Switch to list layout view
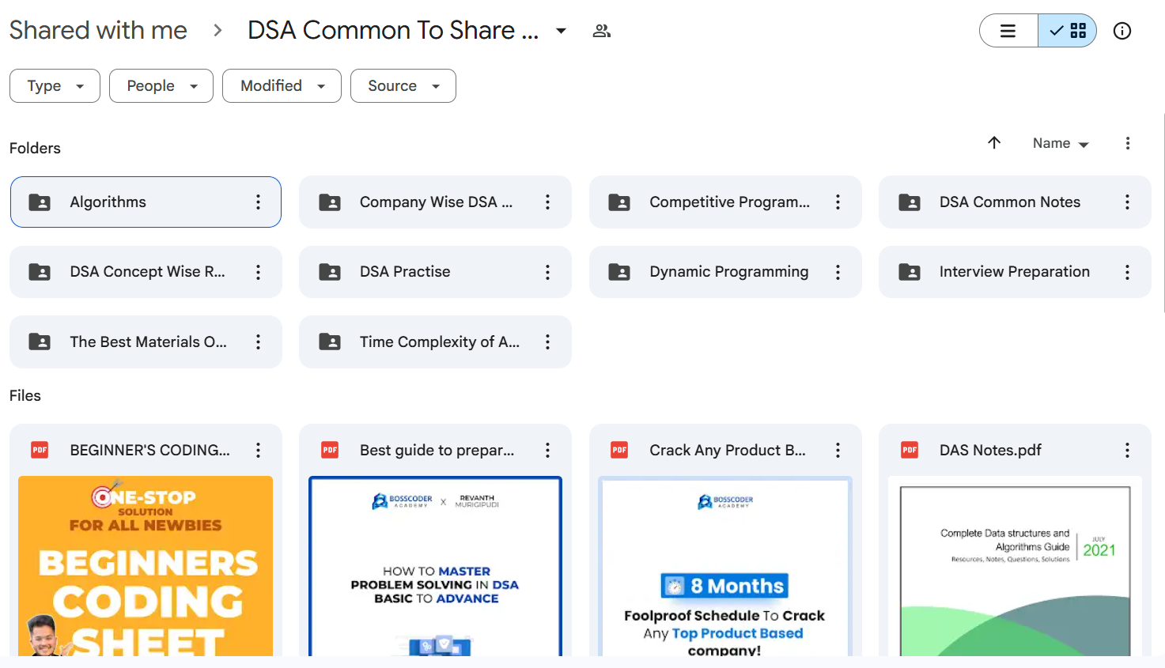1165x668 pixels. point(1008,31)
